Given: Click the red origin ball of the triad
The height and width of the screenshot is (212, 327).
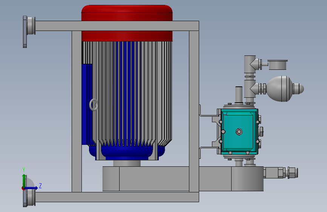Looking at the screenshot, I should pos(23,188).
